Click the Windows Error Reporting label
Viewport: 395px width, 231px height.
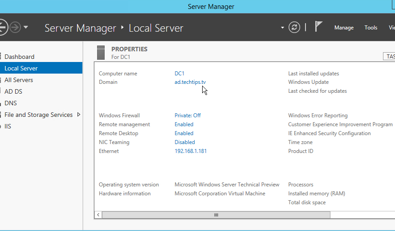point(318,115)
